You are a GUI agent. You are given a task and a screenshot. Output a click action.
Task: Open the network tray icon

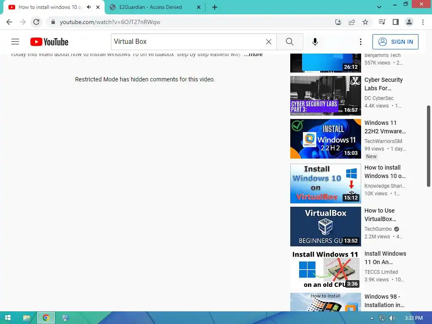click(382, 318)
